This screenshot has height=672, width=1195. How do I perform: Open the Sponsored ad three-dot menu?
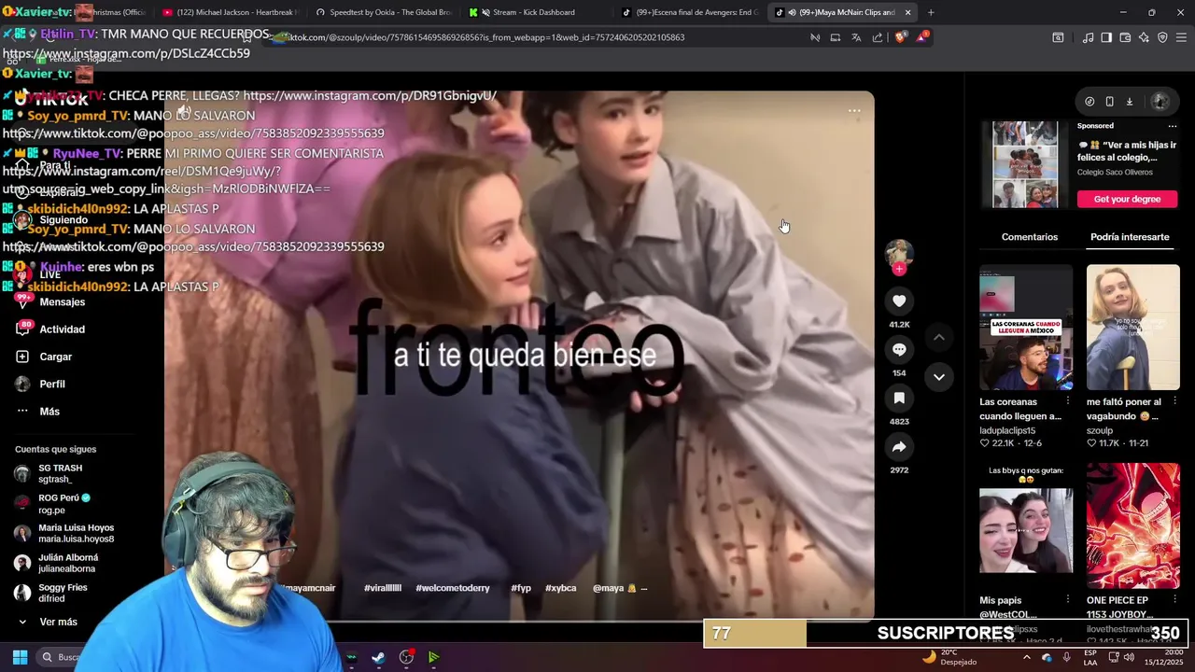[1173, 126]
